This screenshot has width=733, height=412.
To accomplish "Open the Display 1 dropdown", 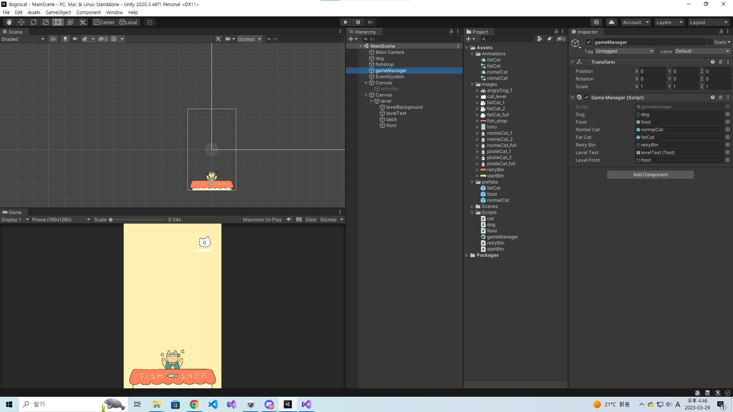I will point(15,220).
